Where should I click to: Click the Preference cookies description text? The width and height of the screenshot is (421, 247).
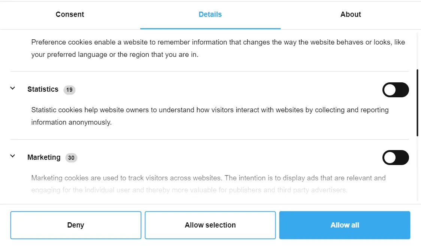point(218,48)
